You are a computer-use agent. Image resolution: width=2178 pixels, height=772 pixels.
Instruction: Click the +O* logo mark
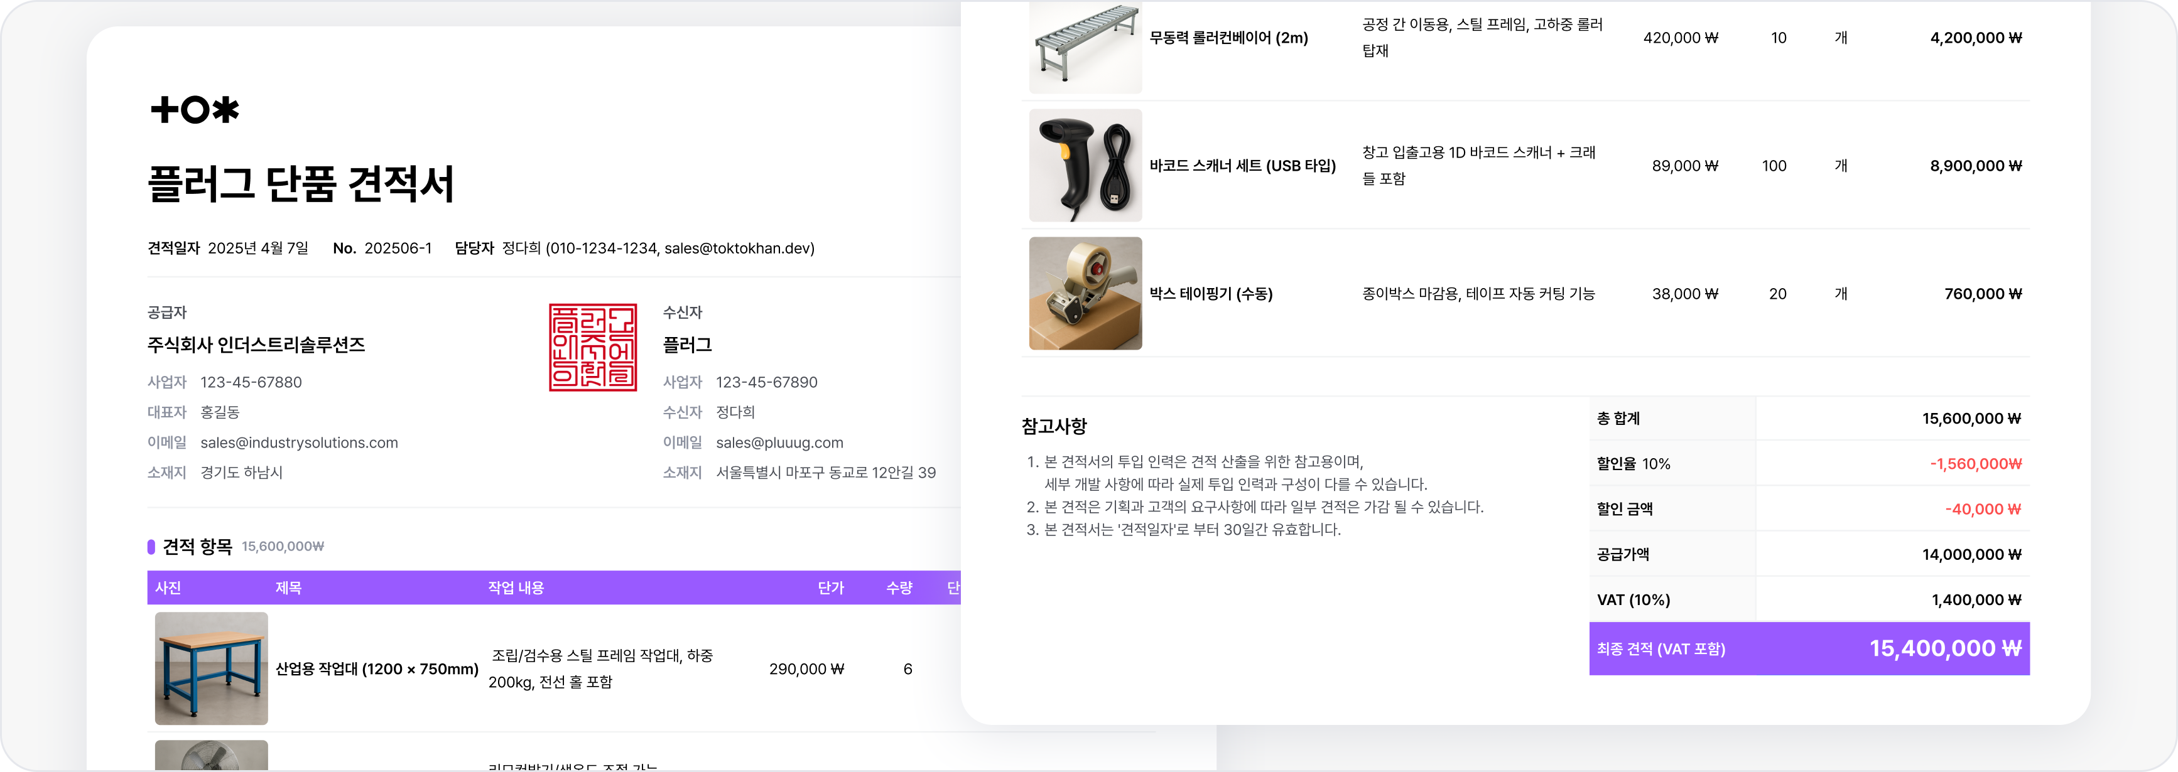click(195, 110)
